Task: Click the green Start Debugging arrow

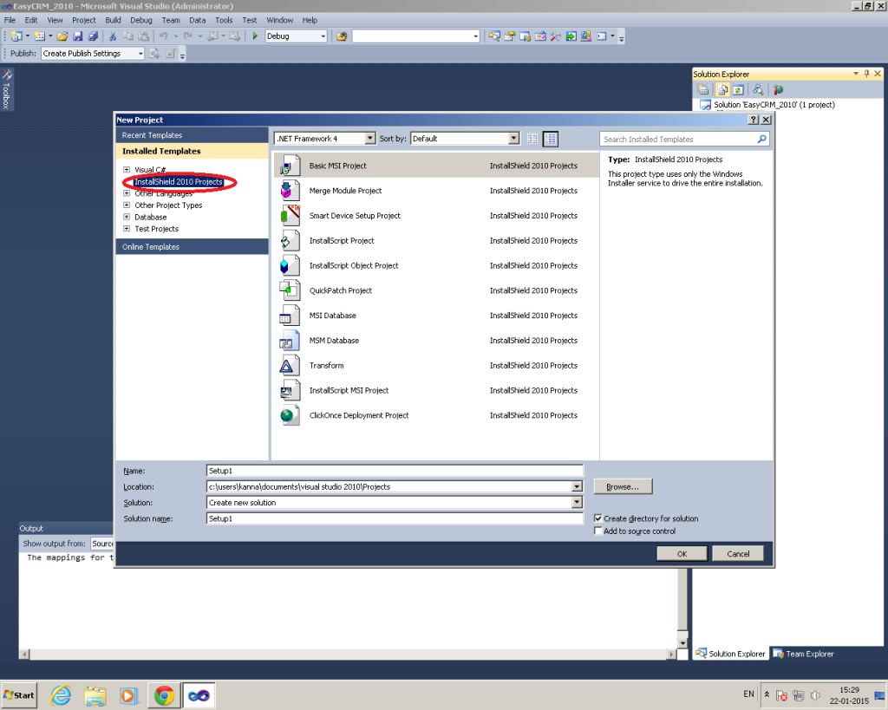Action: [255, 36]
